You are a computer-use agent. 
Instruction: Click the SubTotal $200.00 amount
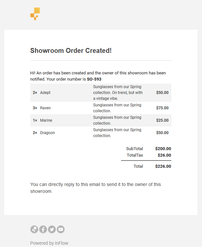[163, 149]
